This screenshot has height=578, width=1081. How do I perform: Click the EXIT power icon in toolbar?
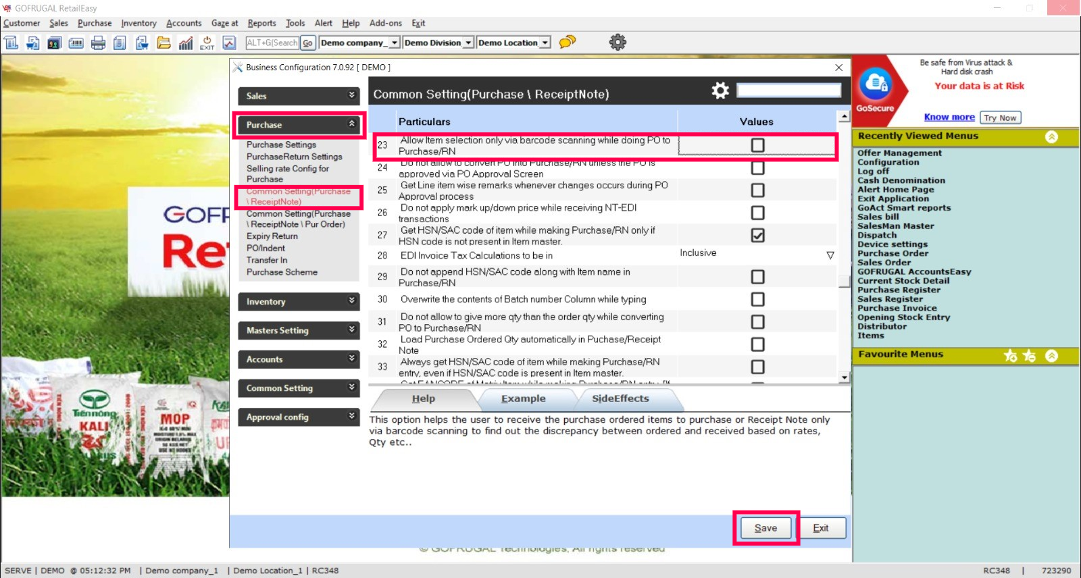pyautogui.click(x=207, y=43)
